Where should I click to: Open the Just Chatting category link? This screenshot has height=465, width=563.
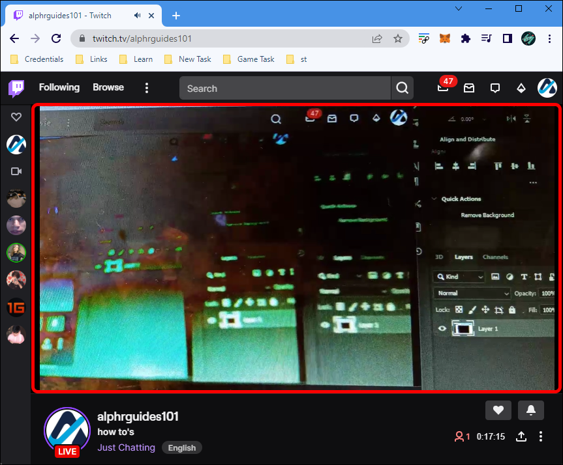coord(126,447)
